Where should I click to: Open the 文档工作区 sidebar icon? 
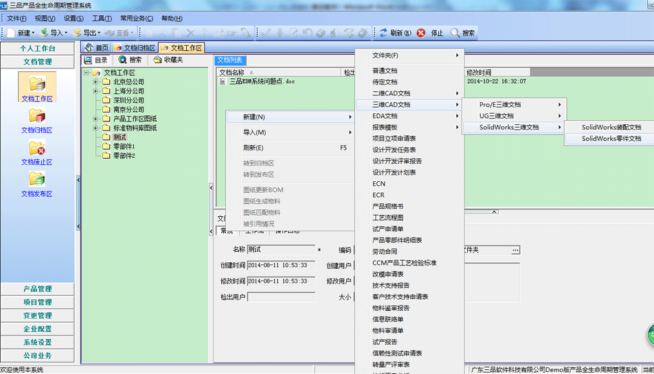click(37, 84)
